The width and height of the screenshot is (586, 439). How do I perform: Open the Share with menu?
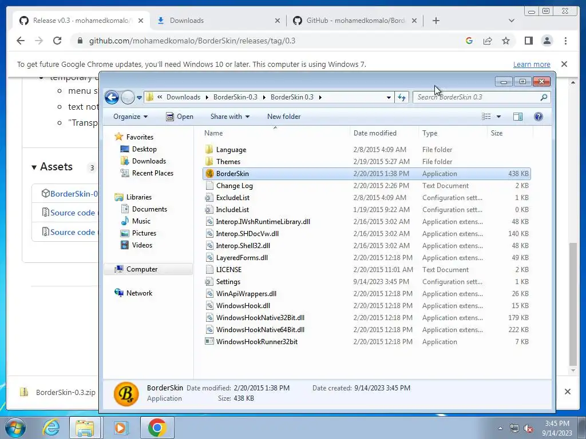click(230, 117)
